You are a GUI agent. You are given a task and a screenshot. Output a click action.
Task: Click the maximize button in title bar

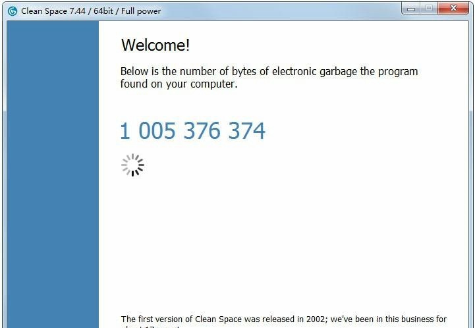(429, 9)
